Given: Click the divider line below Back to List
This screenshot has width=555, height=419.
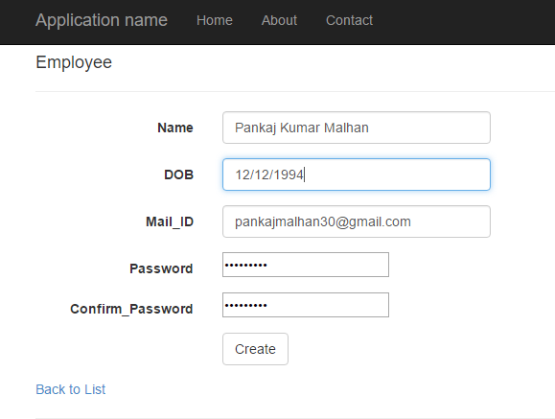Looking at the screenshot, I should [295, 418].
